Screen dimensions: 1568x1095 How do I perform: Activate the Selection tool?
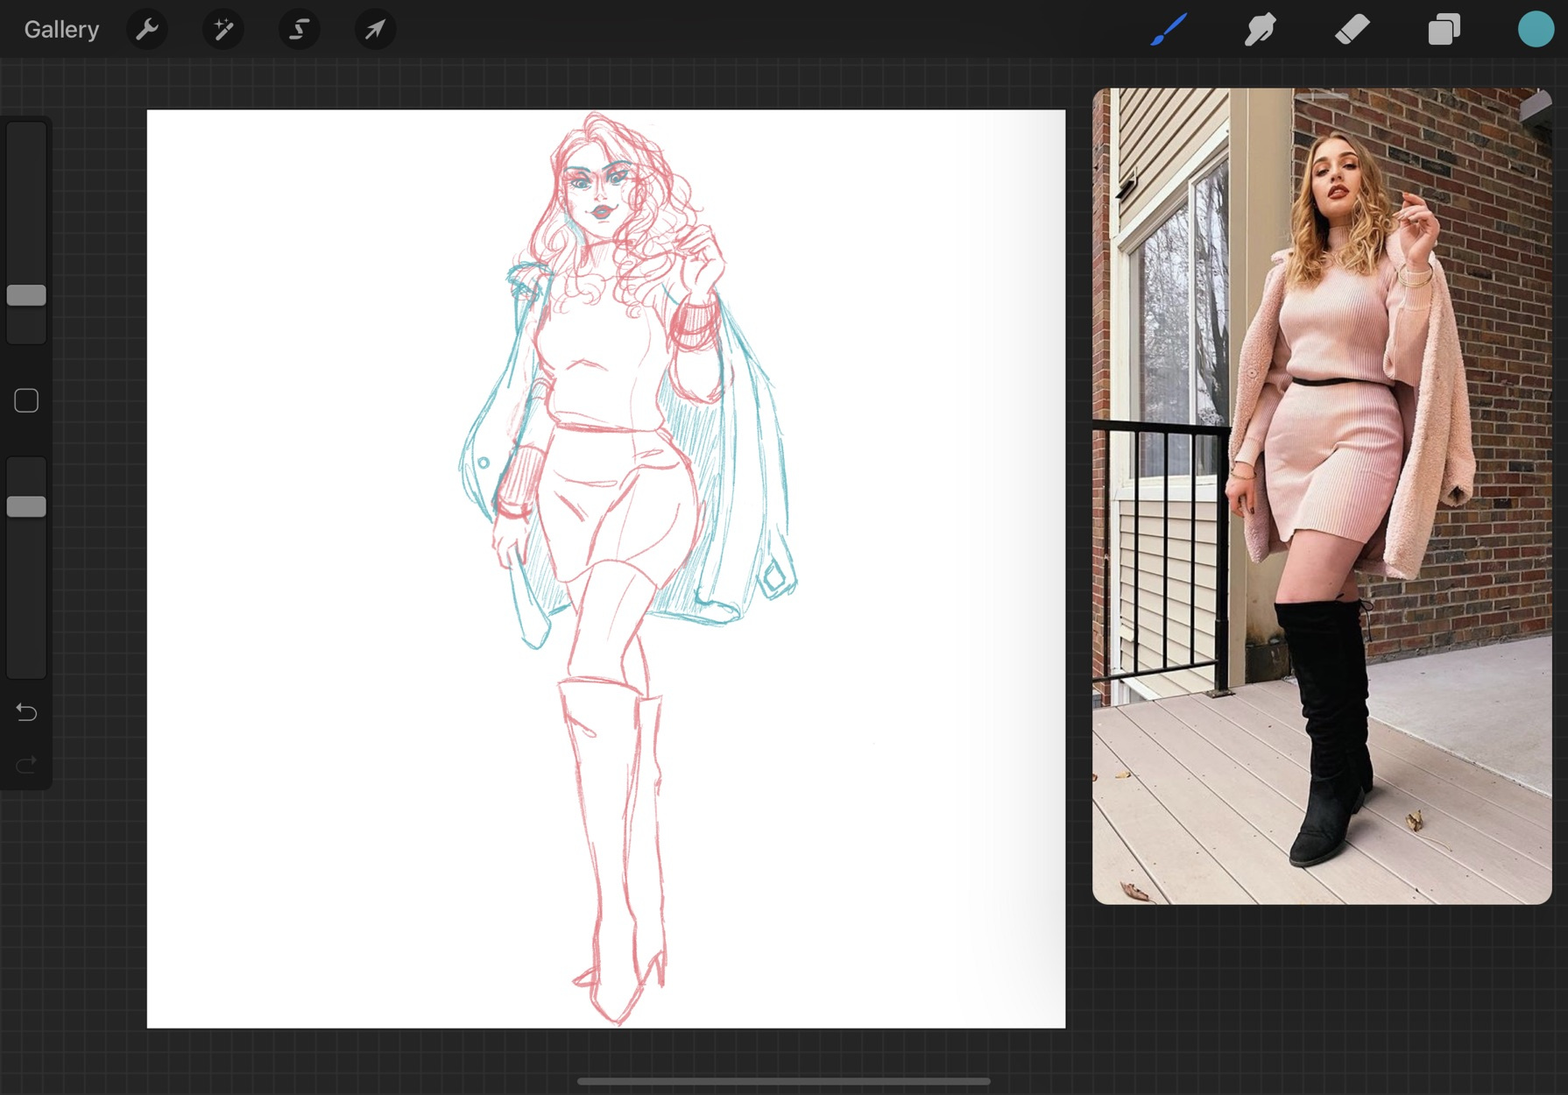[x=300, y=30]
